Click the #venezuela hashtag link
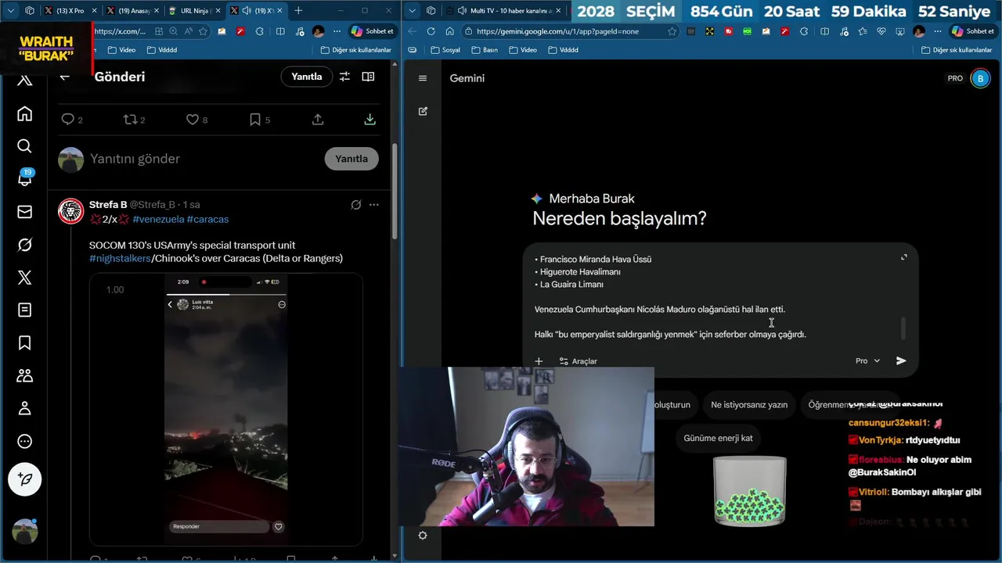 click(158, 219)
